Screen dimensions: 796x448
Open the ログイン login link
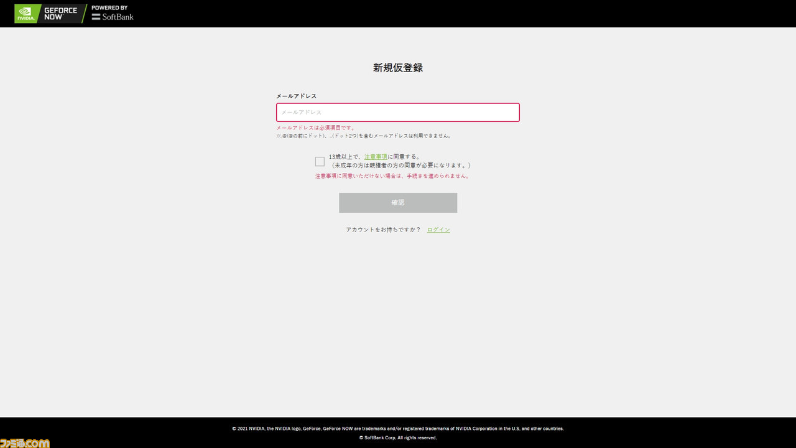pyautogui.click(x=438, y=230)
